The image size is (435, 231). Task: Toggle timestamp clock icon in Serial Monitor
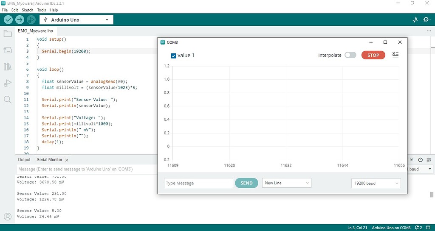click(x=420, y=160)
